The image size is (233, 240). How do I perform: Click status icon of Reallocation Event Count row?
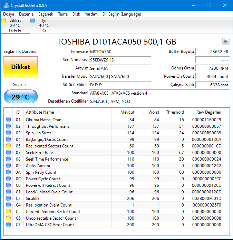[8, 205]
